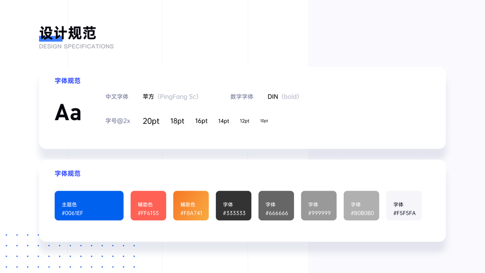This screenshot has height=273, width=485.
Task: Select the #999999 gray font swatch
Action: [319, 206]
